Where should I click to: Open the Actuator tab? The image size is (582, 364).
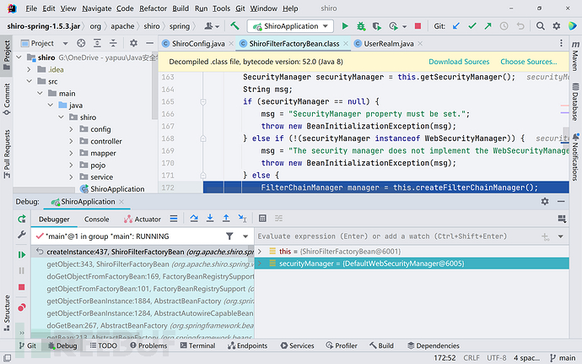coord(143,219)
